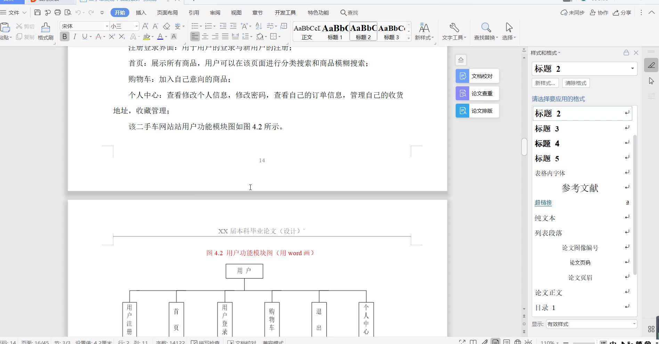The height and width of the screenshot is (344, 659).
Task: Click the 查找 search box in menu bar
Action: click(349, 12)
